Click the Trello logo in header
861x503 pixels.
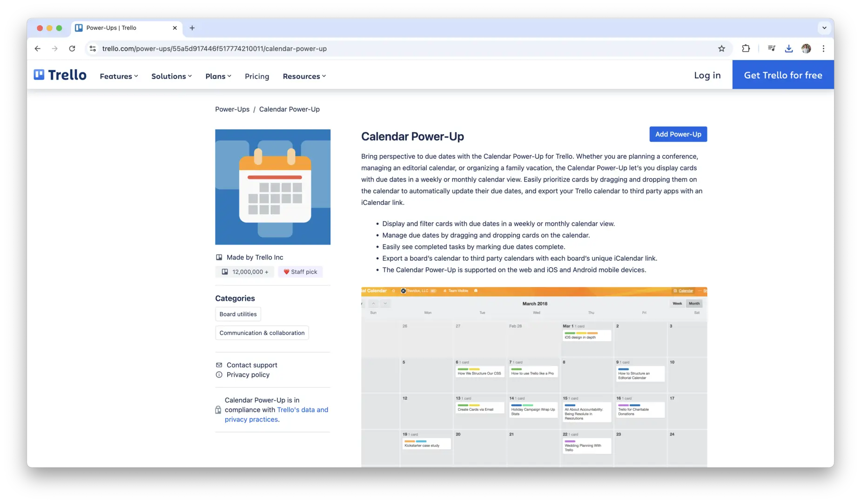pyautogui.click(x=60, y=75)
